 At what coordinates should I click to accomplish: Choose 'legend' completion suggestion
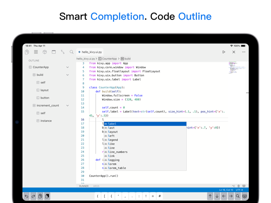[145, 140]
